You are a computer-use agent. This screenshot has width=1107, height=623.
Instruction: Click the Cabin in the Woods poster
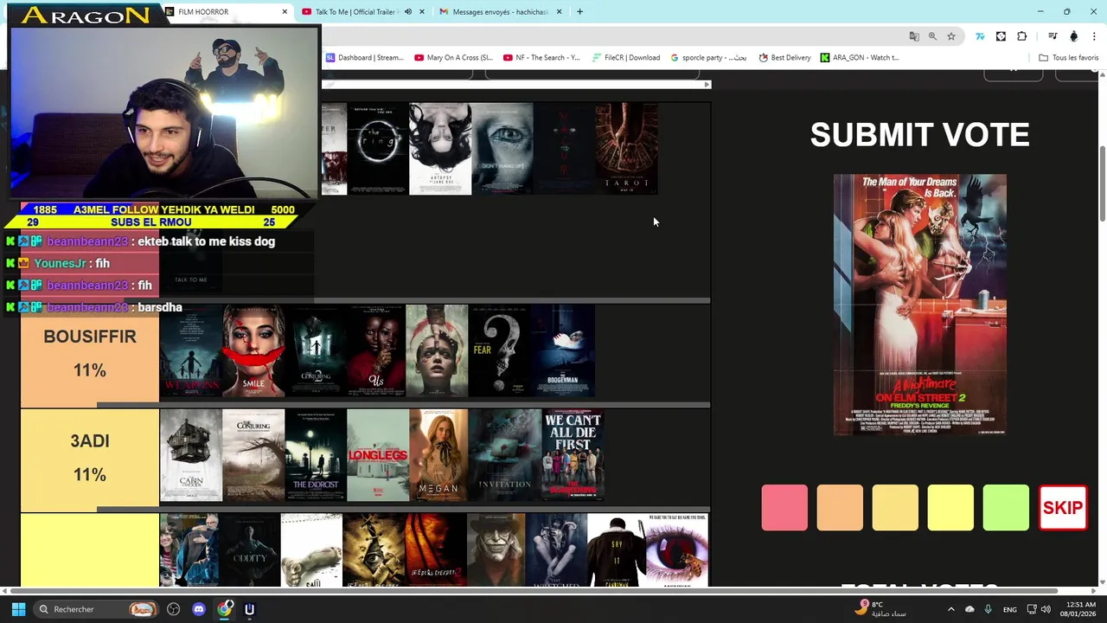191,455
